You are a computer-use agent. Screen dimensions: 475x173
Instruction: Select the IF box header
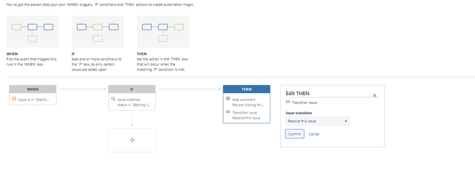click(x=132, y=90)
